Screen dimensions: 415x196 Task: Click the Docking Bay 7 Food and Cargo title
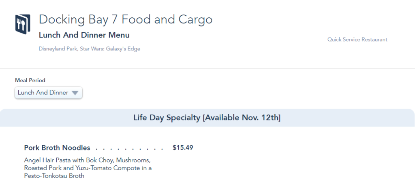click(x=125, y=19)
